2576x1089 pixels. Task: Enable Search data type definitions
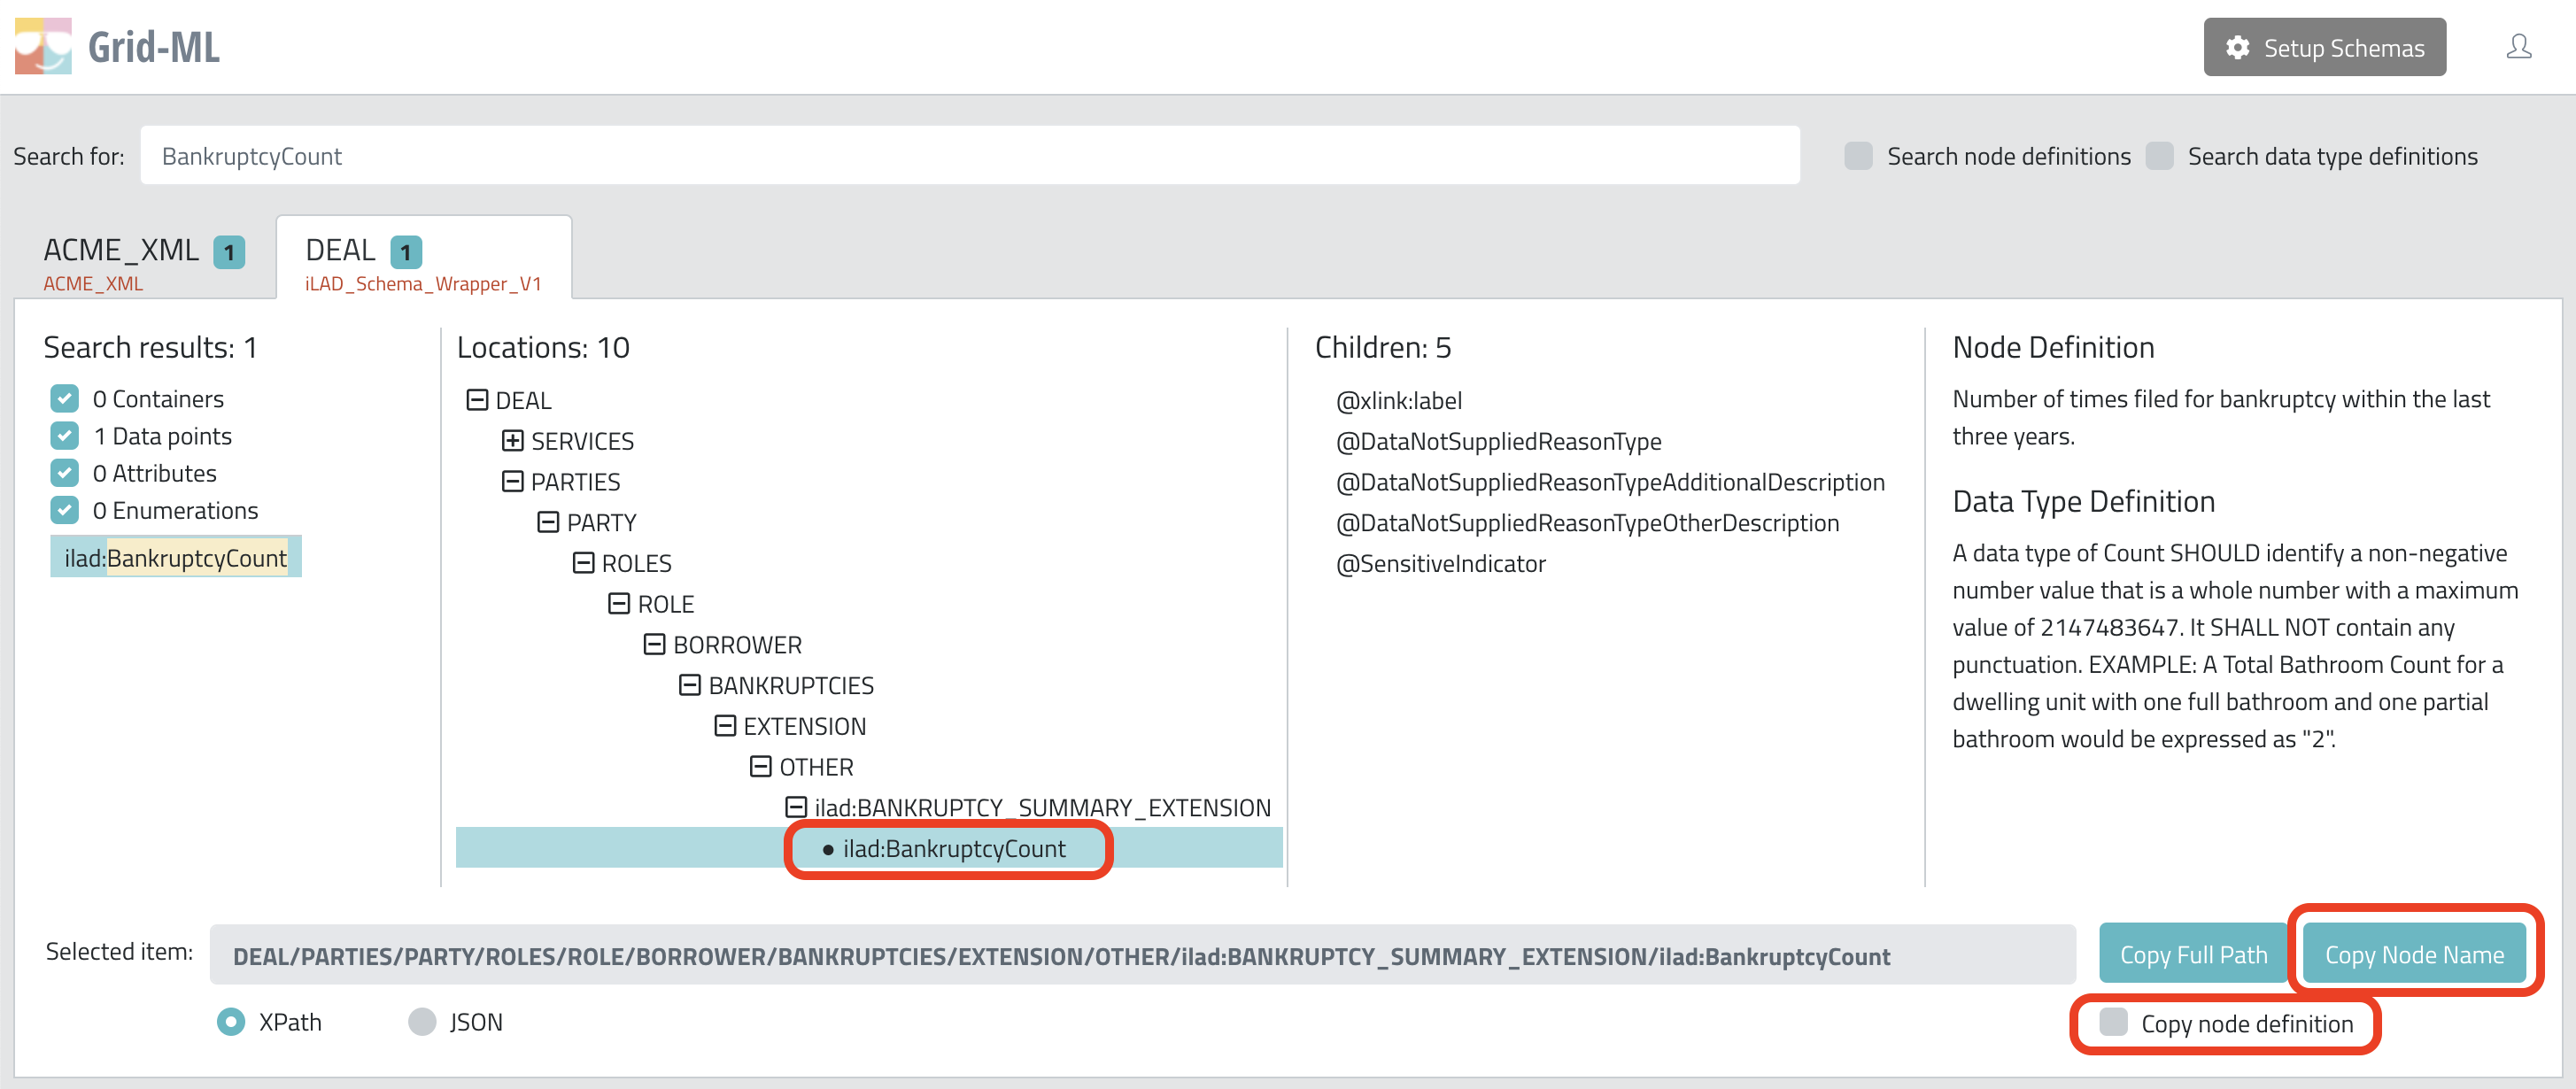click(2160, 156)
